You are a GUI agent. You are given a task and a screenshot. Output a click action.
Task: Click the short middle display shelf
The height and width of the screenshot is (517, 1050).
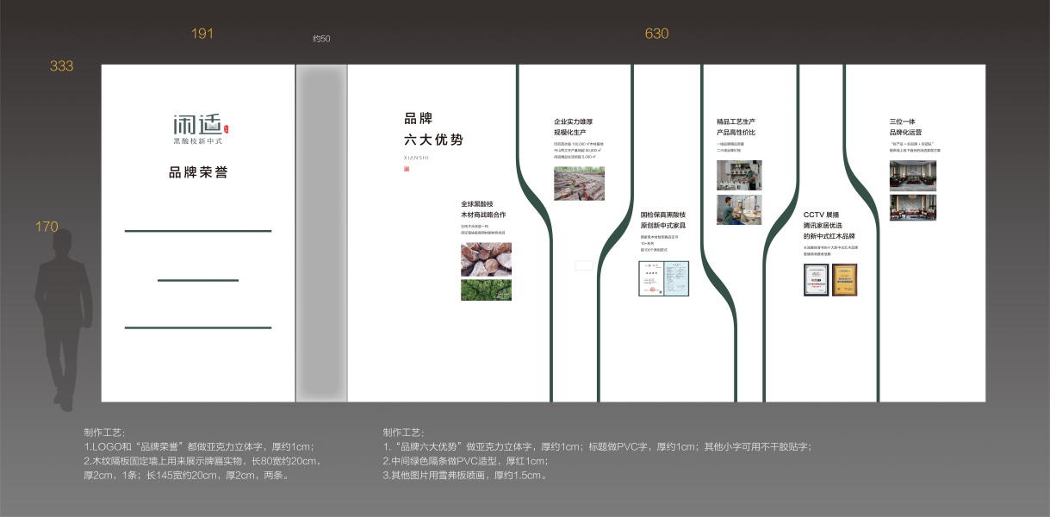[x=198, y=280]
